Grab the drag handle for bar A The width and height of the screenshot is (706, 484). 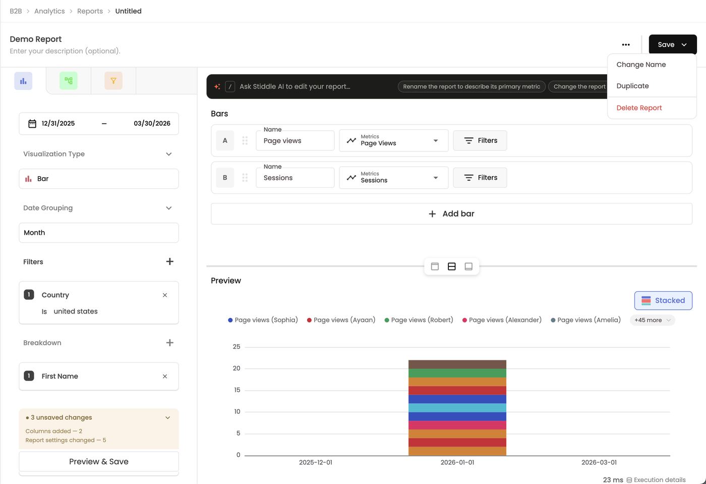[x=245, y=141]
